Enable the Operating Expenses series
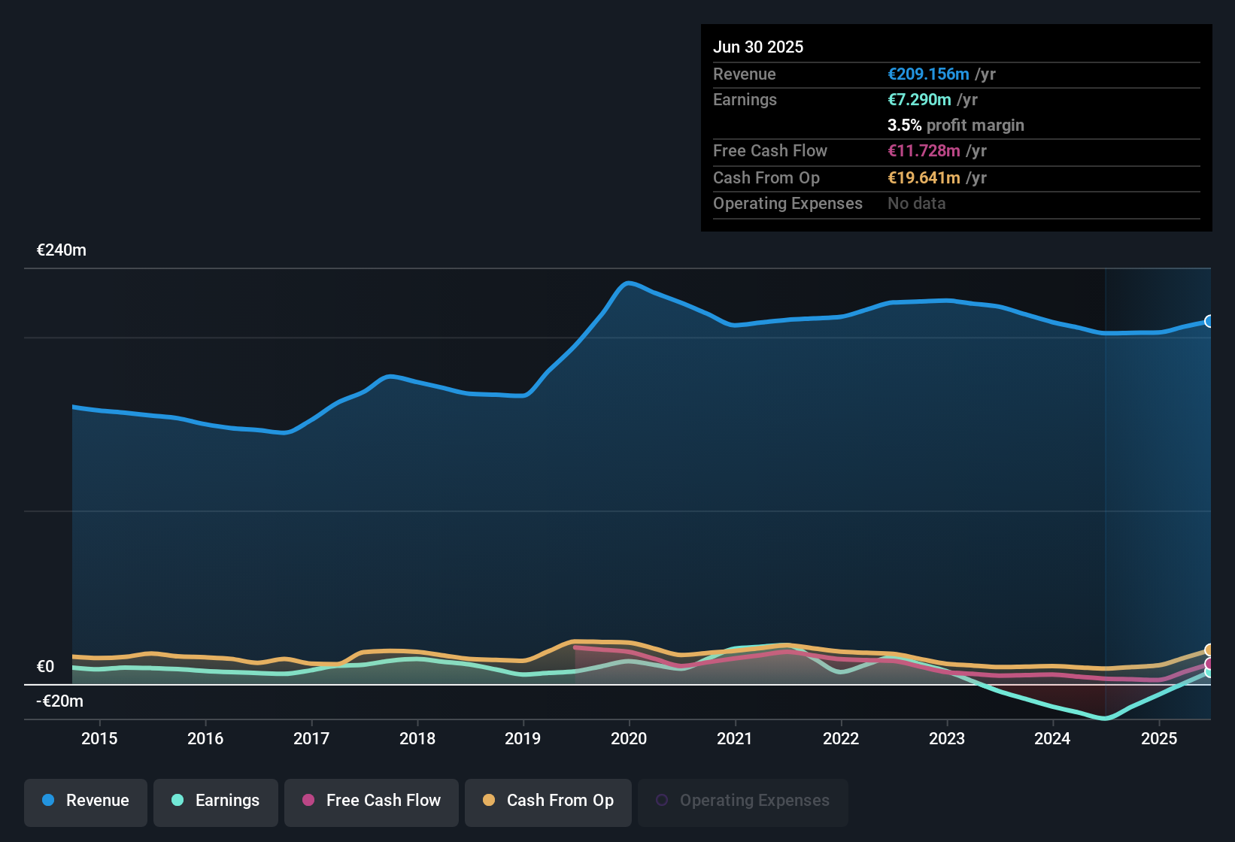 point(742,801)
